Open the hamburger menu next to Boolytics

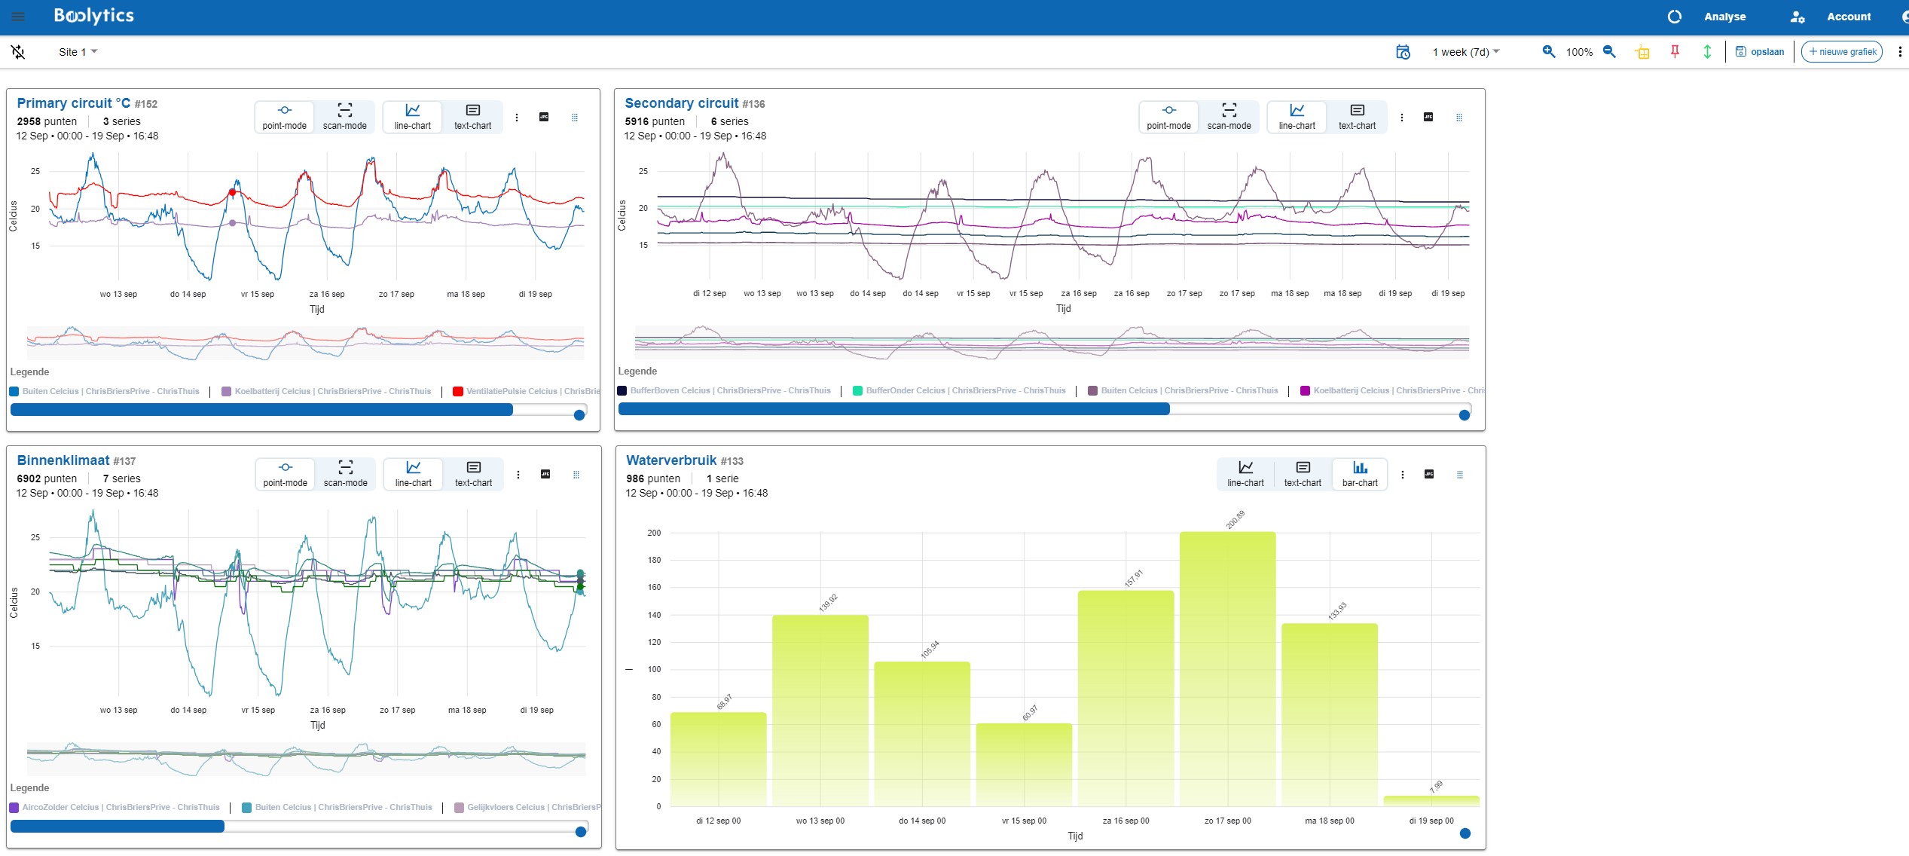point(18,16)
